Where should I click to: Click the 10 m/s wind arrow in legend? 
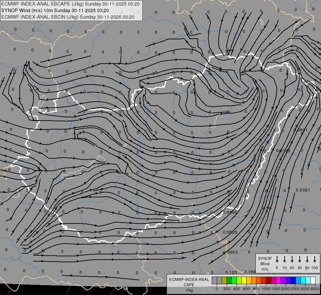tap(285, 259)
